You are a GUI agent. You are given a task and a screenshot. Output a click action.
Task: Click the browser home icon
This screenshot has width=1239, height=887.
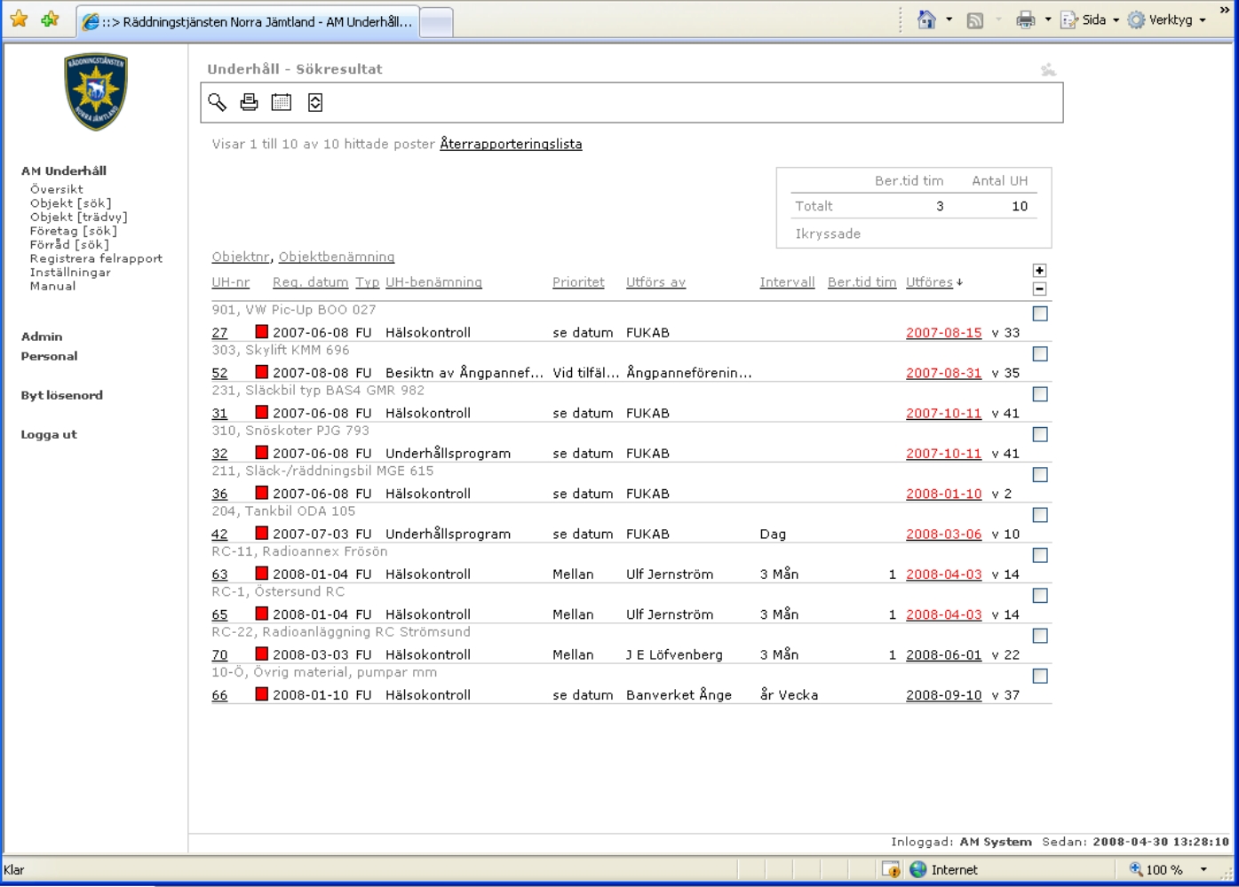926,20
